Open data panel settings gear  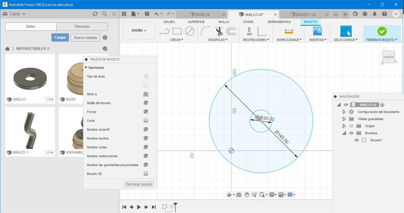tap(105, 37)
